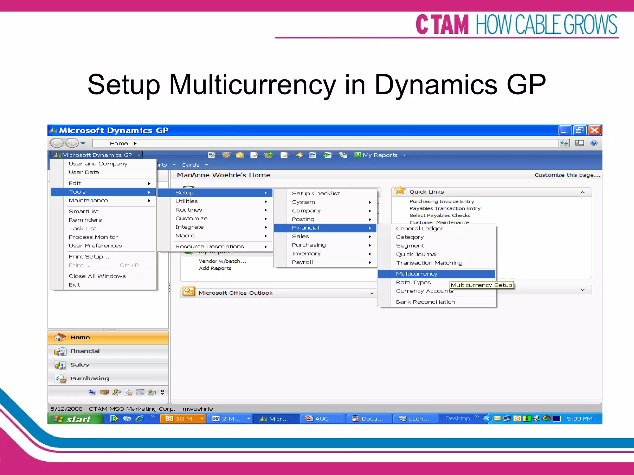Image resolution: width=634 pixels, height=475 pixels.
Task: Click the Docu... taskbar button
Action: (369, 419)
